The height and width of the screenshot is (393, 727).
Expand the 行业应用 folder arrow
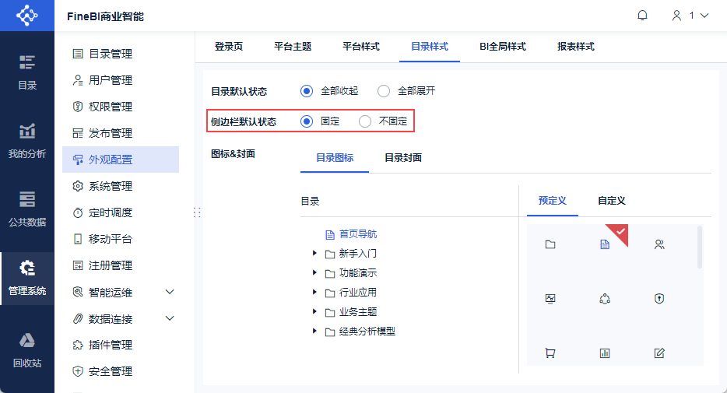(x=314, y=292)
